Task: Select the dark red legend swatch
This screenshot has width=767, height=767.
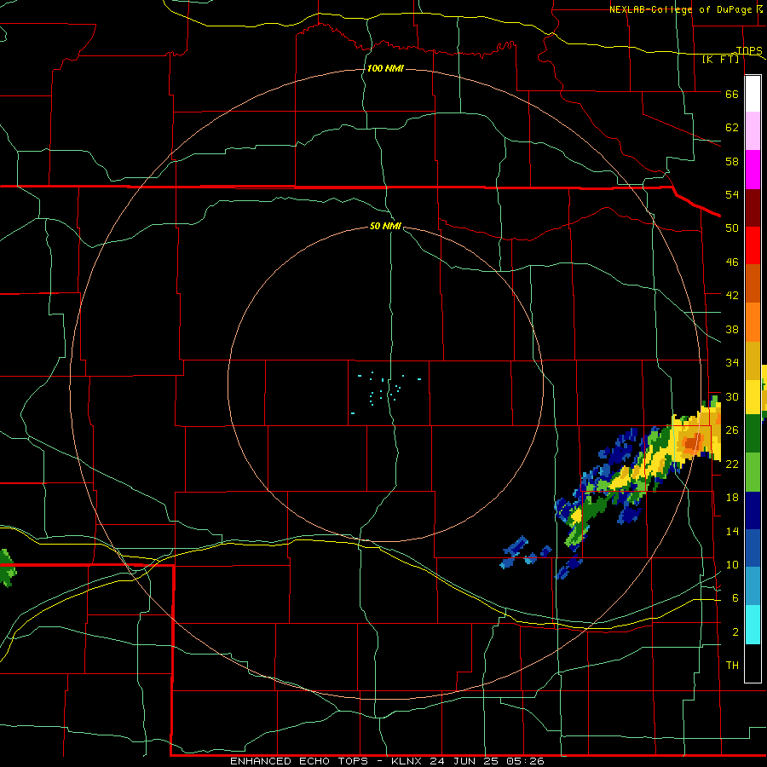Action: tap(753, 207)
